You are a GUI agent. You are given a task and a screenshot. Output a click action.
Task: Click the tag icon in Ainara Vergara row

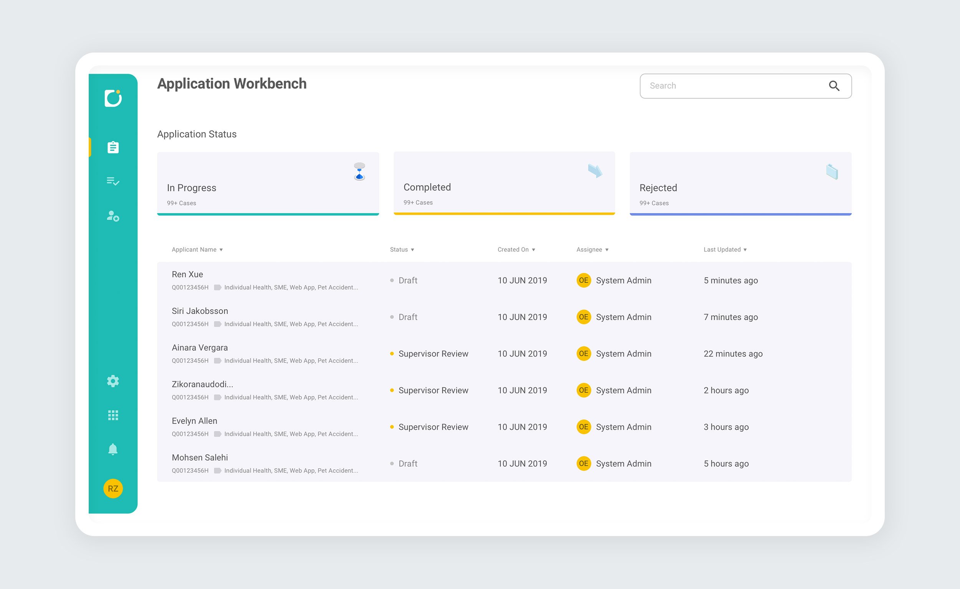(218, 361)
